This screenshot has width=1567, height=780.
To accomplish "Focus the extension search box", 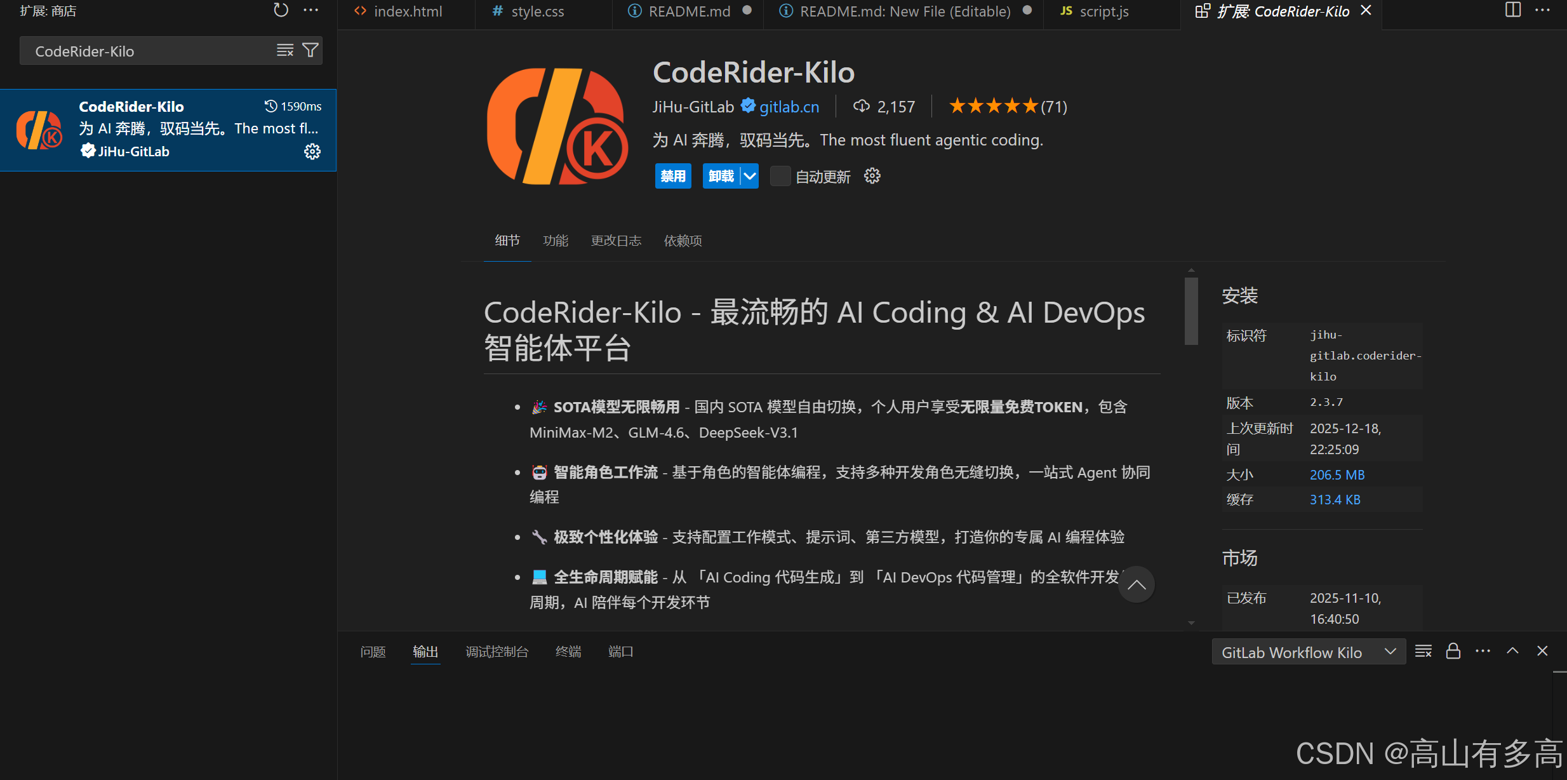I will coord(149,51).
